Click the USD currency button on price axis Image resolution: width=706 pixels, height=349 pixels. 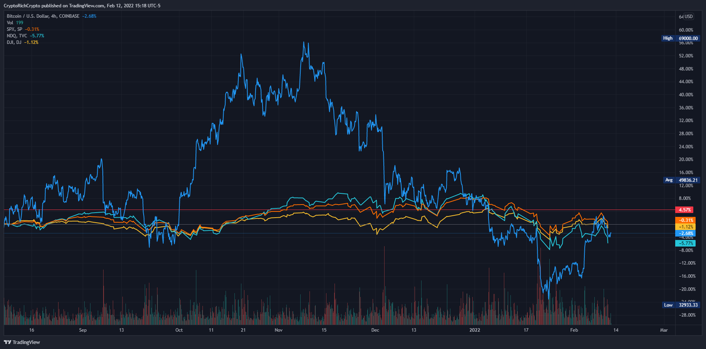point(689,17)
